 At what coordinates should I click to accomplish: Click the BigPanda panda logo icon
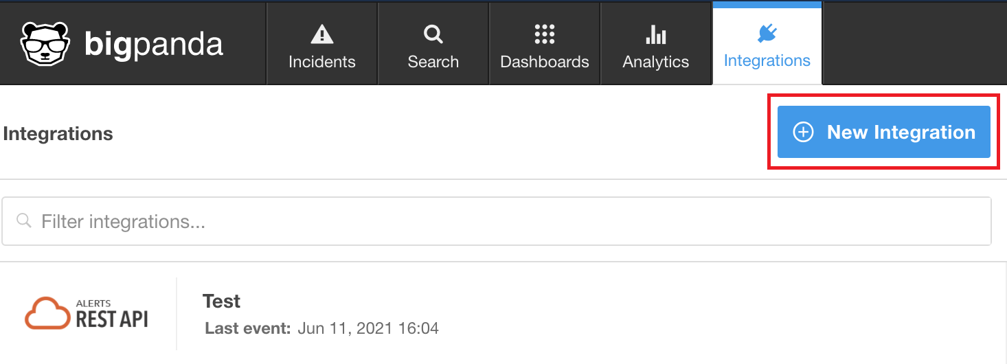(x=45, y=43)
